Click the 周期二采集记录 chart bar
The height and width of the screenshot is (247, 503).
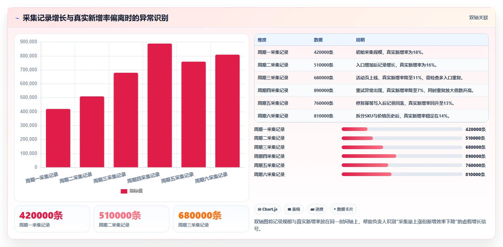[x=92, y=132]
